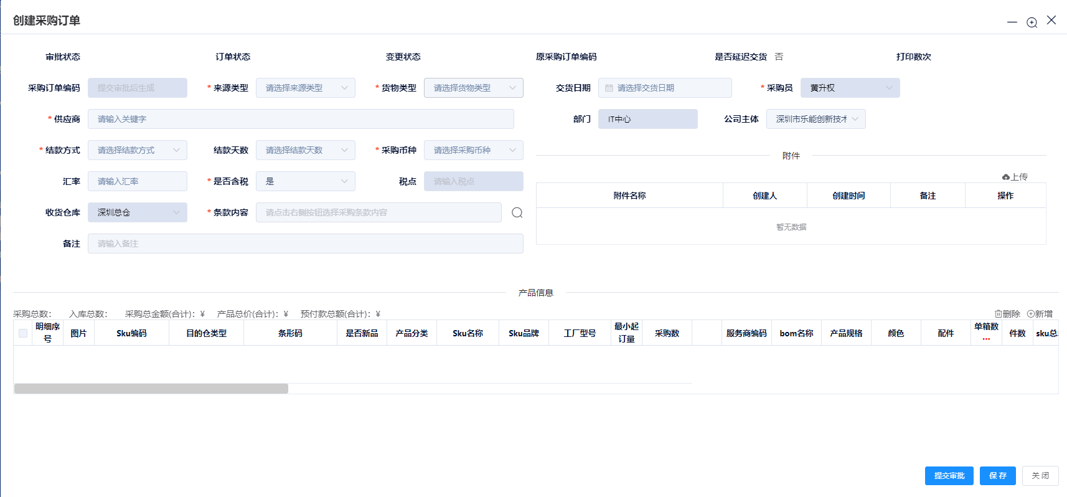Screen dimensions: 1067x497
Task: Toggle the select-all checkbox in product table header
Action: (23, 333)
